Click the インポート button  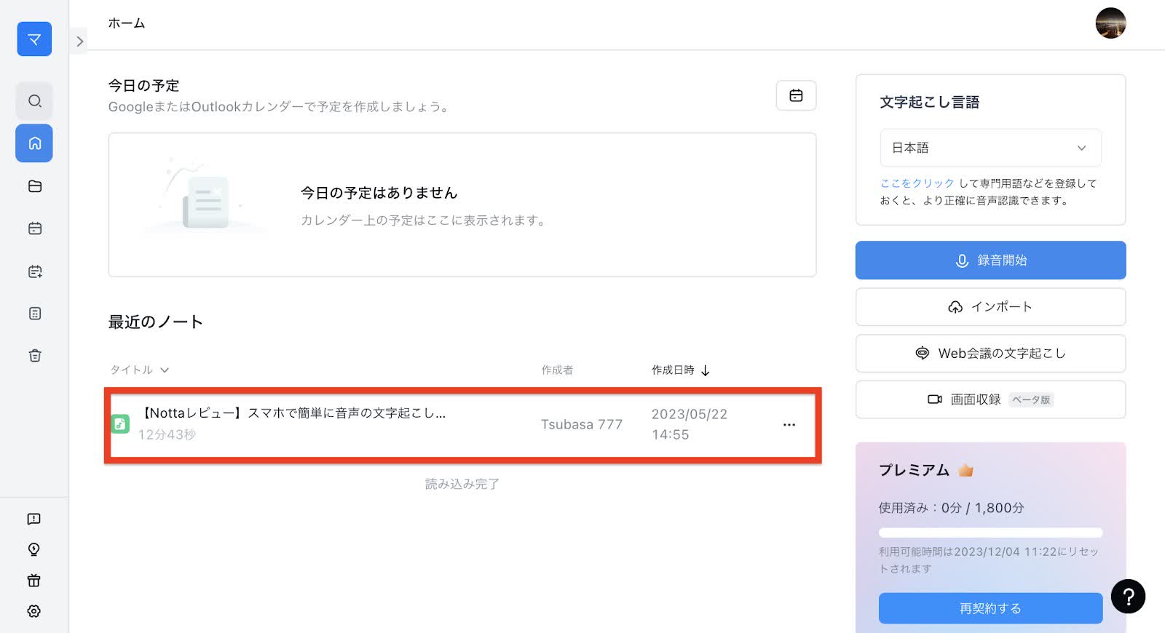(990, 307)
